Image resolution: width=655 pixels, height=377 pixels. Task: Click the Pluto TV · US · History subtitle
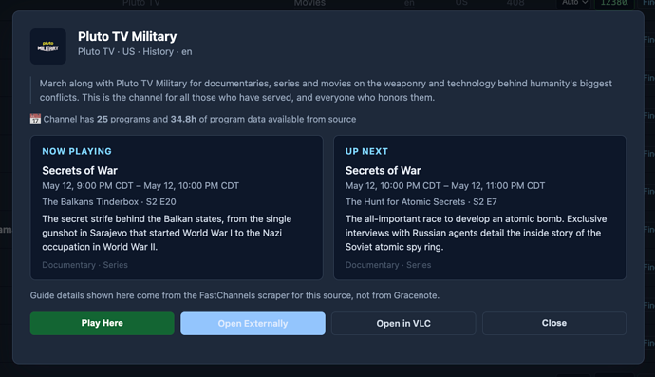click(x=135, y=52)
